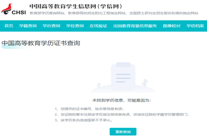Click the 重新查询 button
Image resolution: width=207 pixels, height=140 pixels.
coord(123,132)
